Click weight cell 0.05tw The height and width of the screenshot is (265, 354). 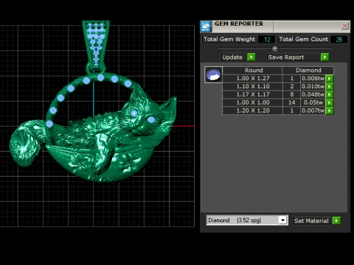[313, 102]
